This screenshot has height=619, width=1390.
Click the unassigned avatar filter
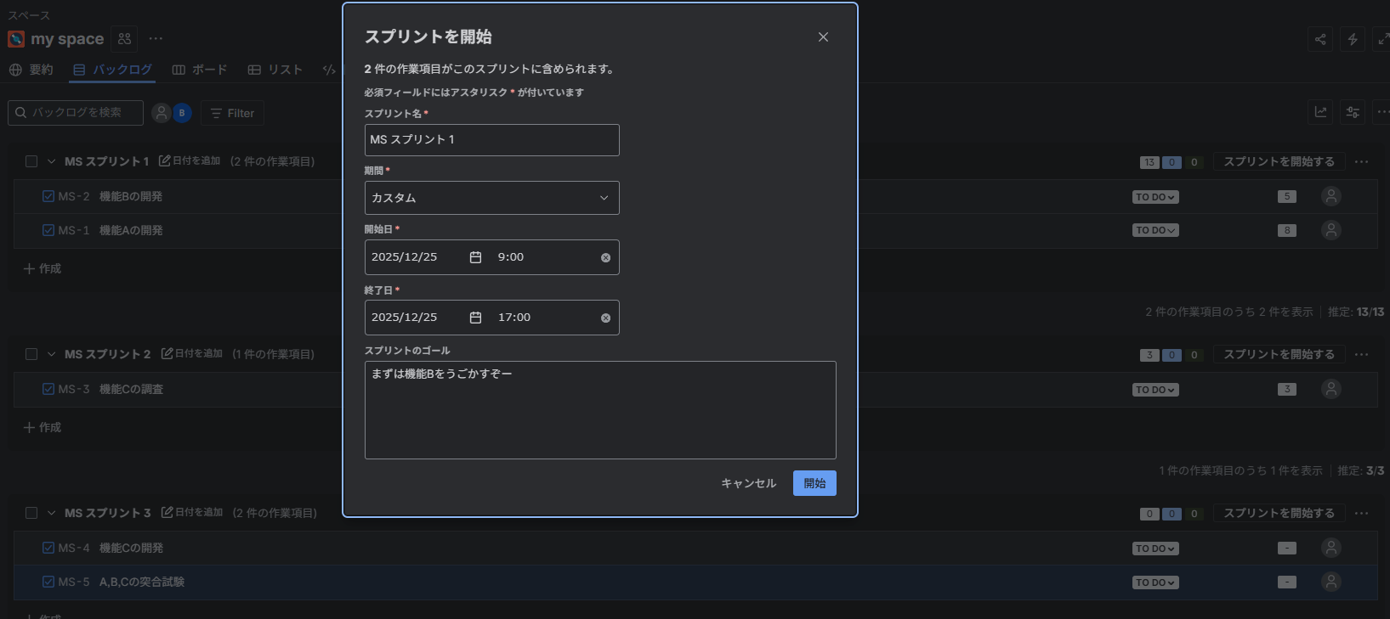[162, 113]
